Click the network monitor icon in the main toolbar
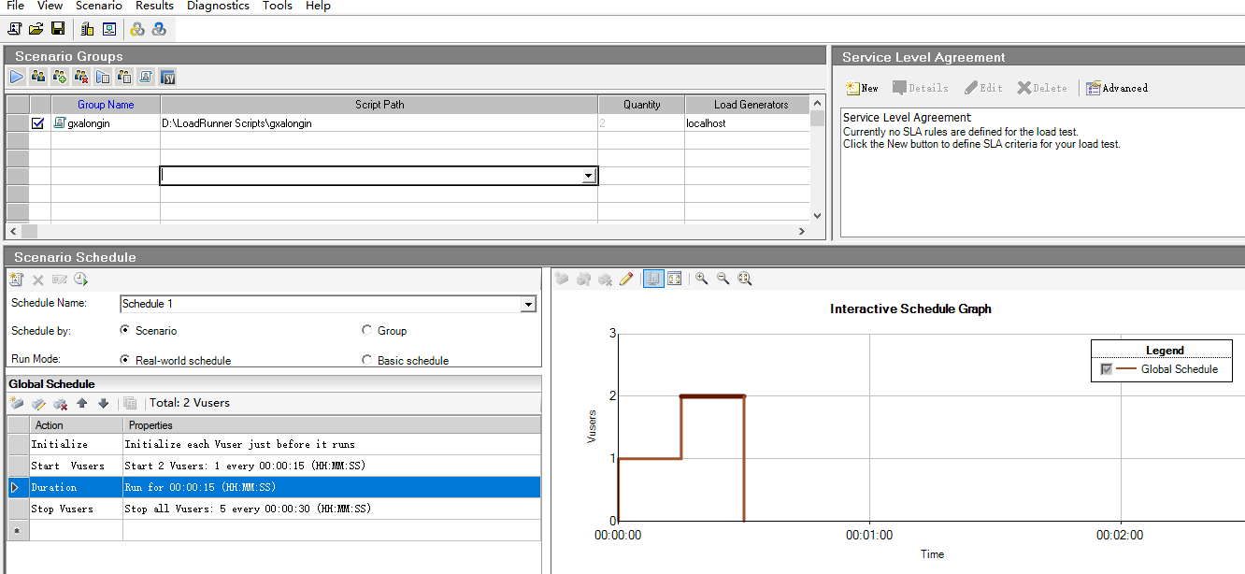 tap(109, 29)
